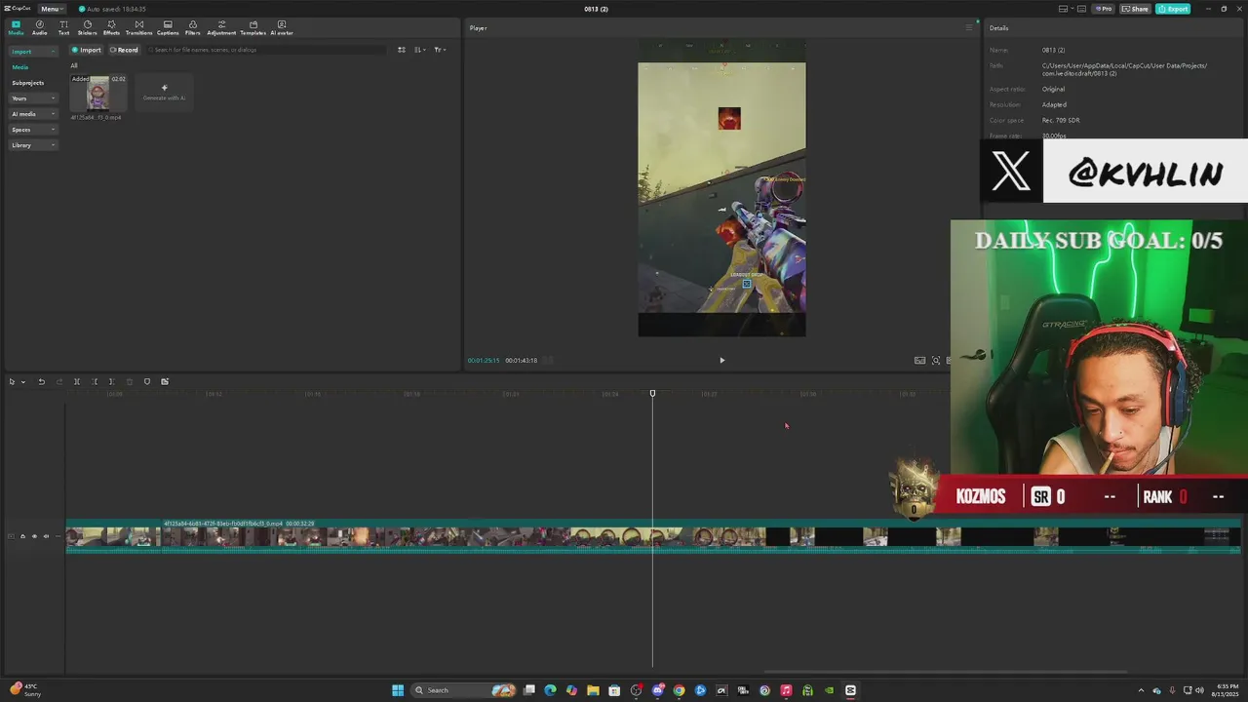
Task: Show hidden system tray icons
Action: 1144,690
